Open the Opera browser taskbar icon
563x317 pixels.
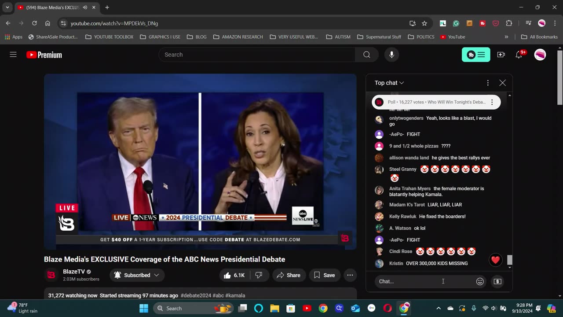(x=388, y=308)
